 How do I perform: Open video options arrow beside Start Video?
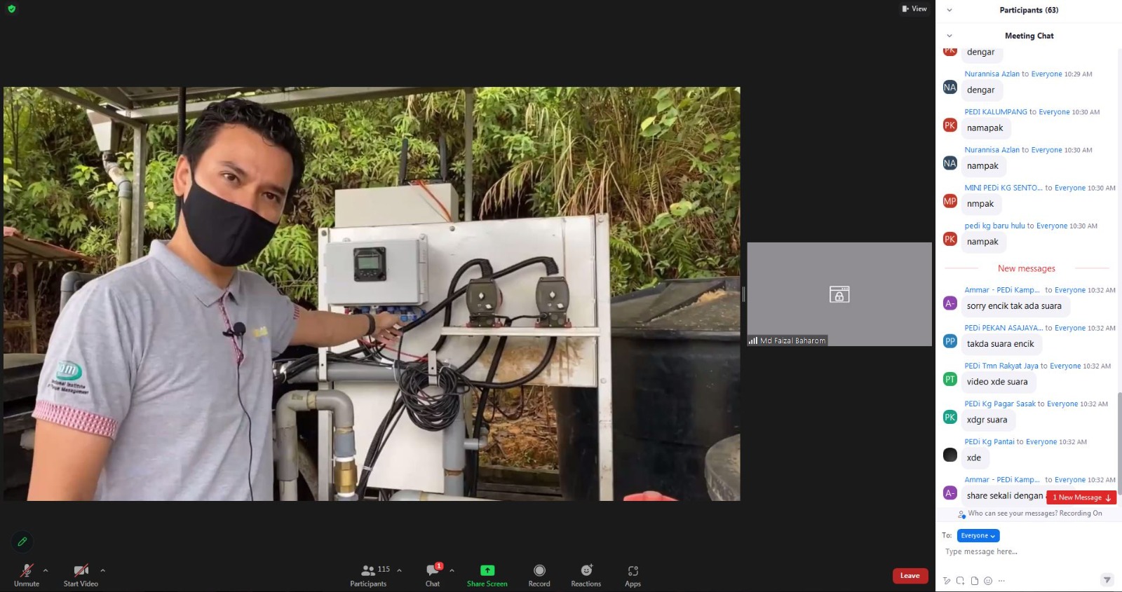point(102,570)
